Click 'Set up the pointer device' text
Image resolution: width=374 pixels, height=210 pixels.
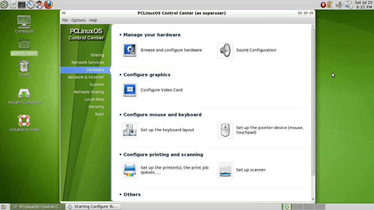pyautogui.click(x=270, y=130)
